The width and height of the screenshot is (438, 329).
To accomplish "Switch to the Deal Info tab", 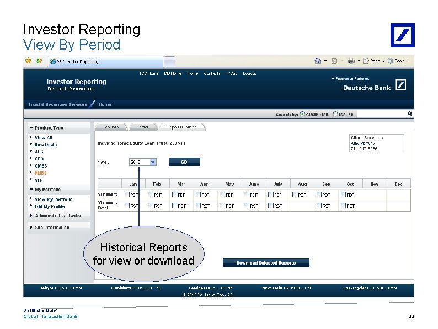I will tap(111, 127).
